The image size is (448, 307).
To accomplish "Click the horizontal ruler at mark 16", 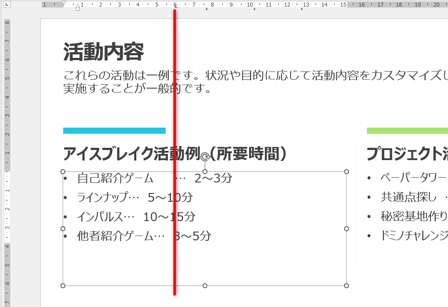I will 362,4.
